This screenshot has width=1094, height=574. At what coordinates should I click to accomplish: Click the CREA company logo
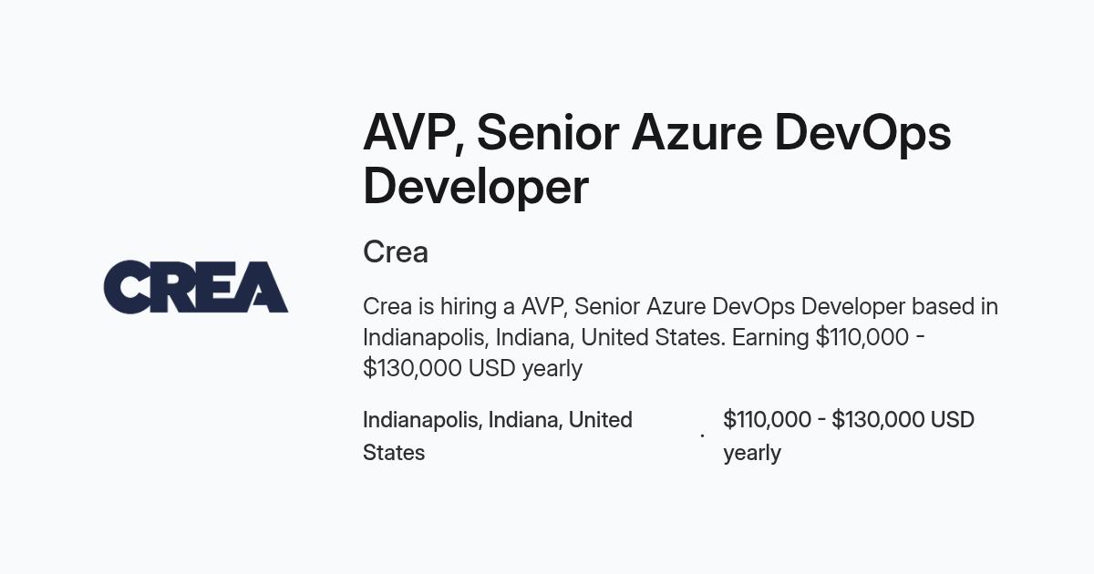[x=196, y=287]
